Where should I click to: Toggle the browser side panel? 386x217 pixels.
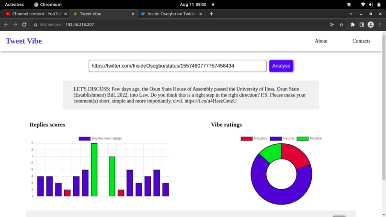pos(362,24)
